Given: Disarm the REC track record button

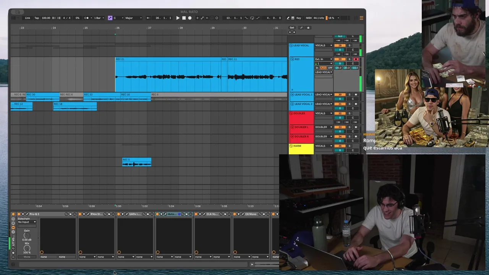Looking at the screenshot, I should coord(356,59).
